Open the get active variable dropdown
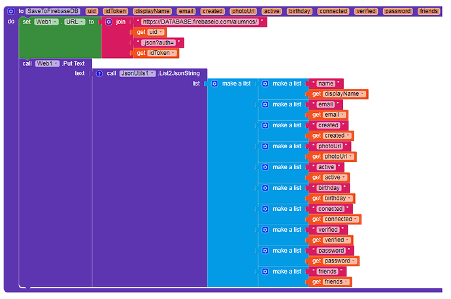 [335, 178]
